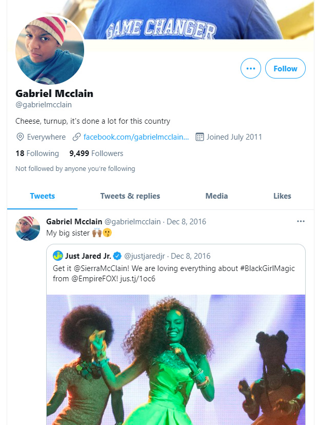Expand the tweet's more options menu

tap(301, 221)
